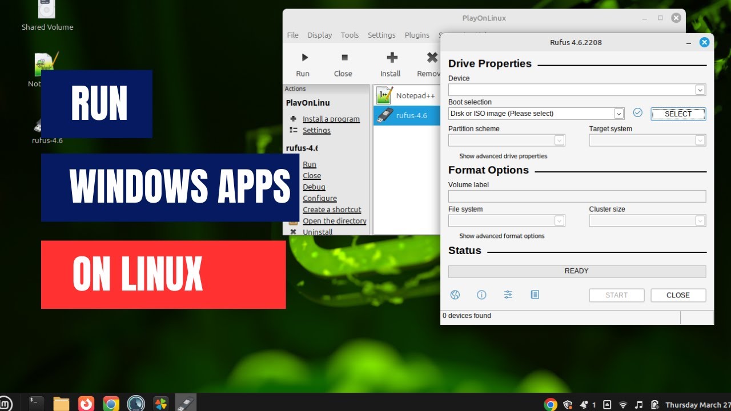Viewport: 731px width, 411px height.
Task: Open the Tools menu in PlayOnLinux
Action: [350, 35]
